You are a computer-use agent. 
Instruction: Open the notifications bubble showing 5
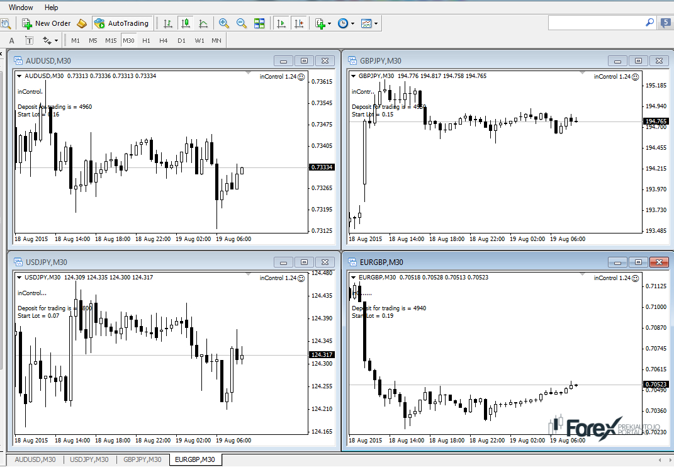coord(665,23)
